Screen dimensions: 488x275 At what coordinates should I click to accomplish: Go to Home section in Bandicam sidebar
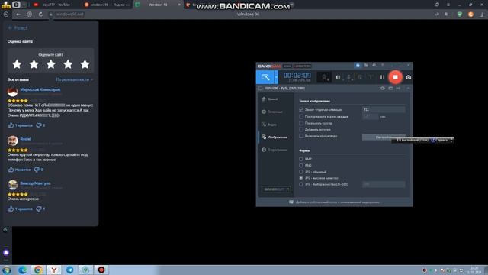coord(269,99)
